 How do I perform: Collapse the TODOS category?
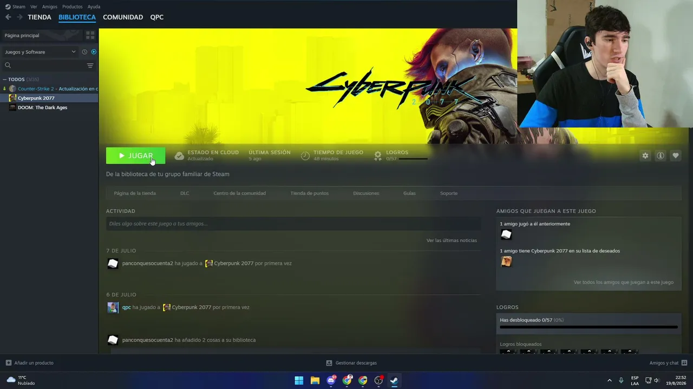(x=4, y=79)
